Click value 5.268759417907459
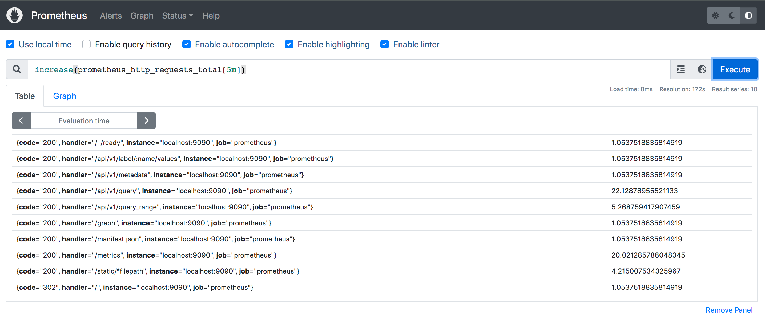 click(x=645, y=207)
